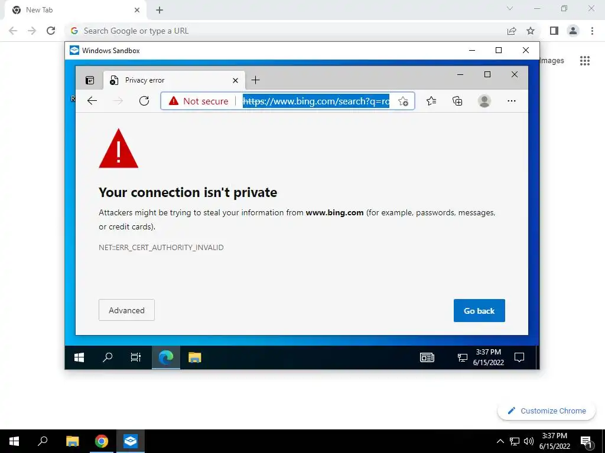Screen dimensions: 605x453
Task: Reload the Privacy error page in Edge
Action: tap(144, 101)
